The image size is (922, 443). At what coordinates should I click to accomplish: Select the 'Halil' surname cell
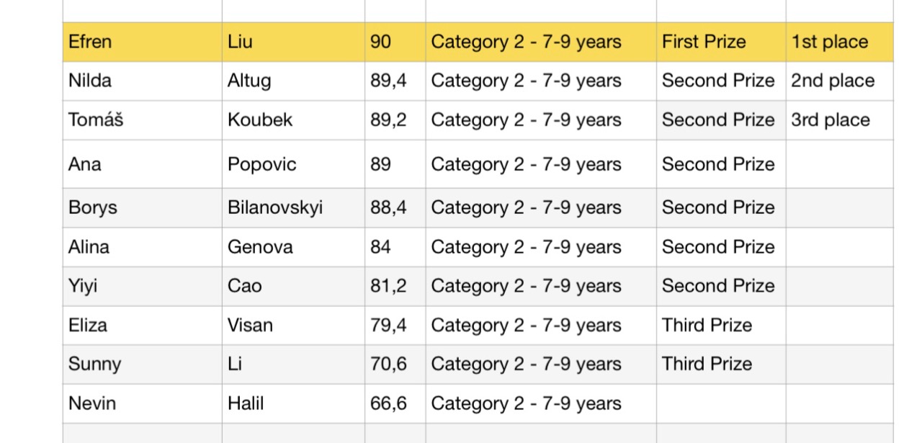click(x=246, y=403)
